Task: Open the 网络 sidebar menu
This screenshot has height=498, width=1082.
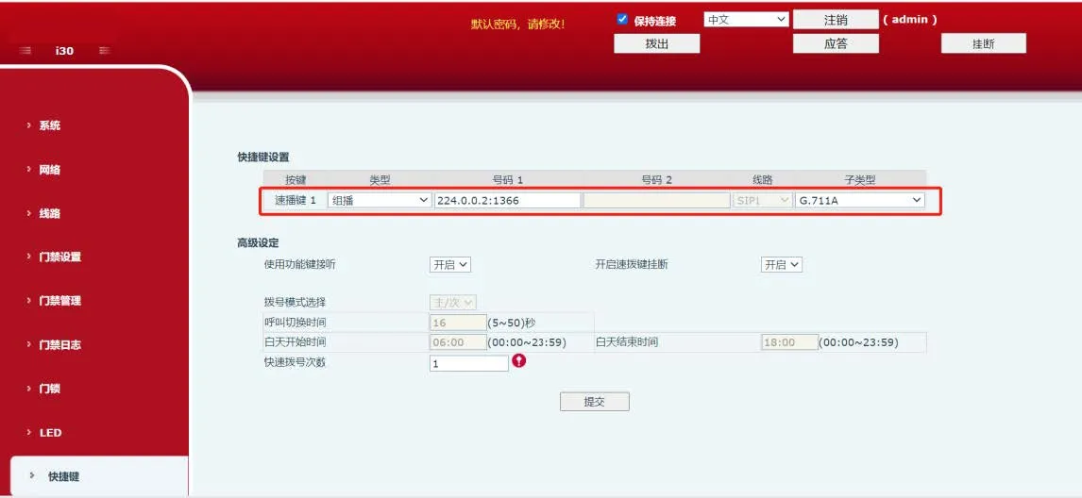Action: point(50,170)
